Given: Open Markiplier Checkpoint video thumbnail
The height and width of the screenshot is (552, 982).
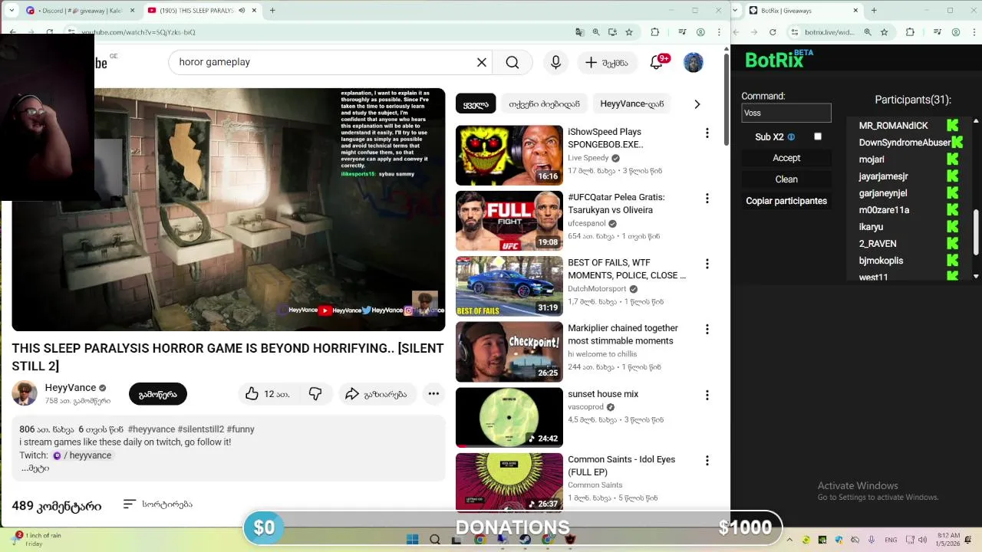Looking at the screenshot, I should (509, 352).
